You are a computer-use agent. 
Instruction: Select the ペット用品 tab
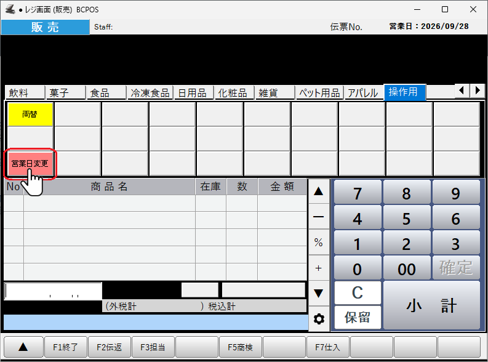(319, 93)
